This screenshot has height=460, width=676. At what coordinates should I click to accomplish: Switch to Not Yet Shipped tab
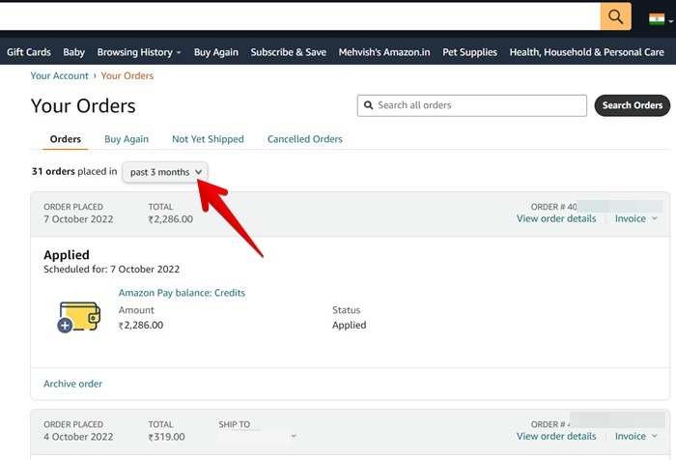208,139
